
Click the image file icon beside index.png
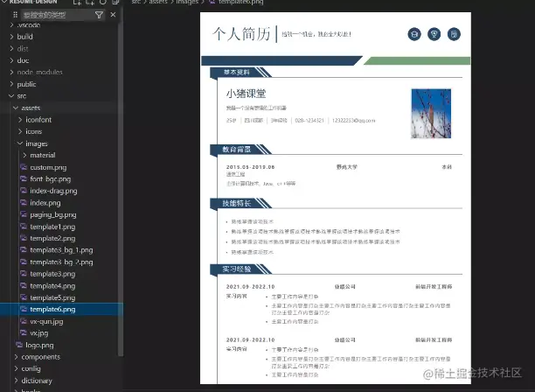pos(24,202)
